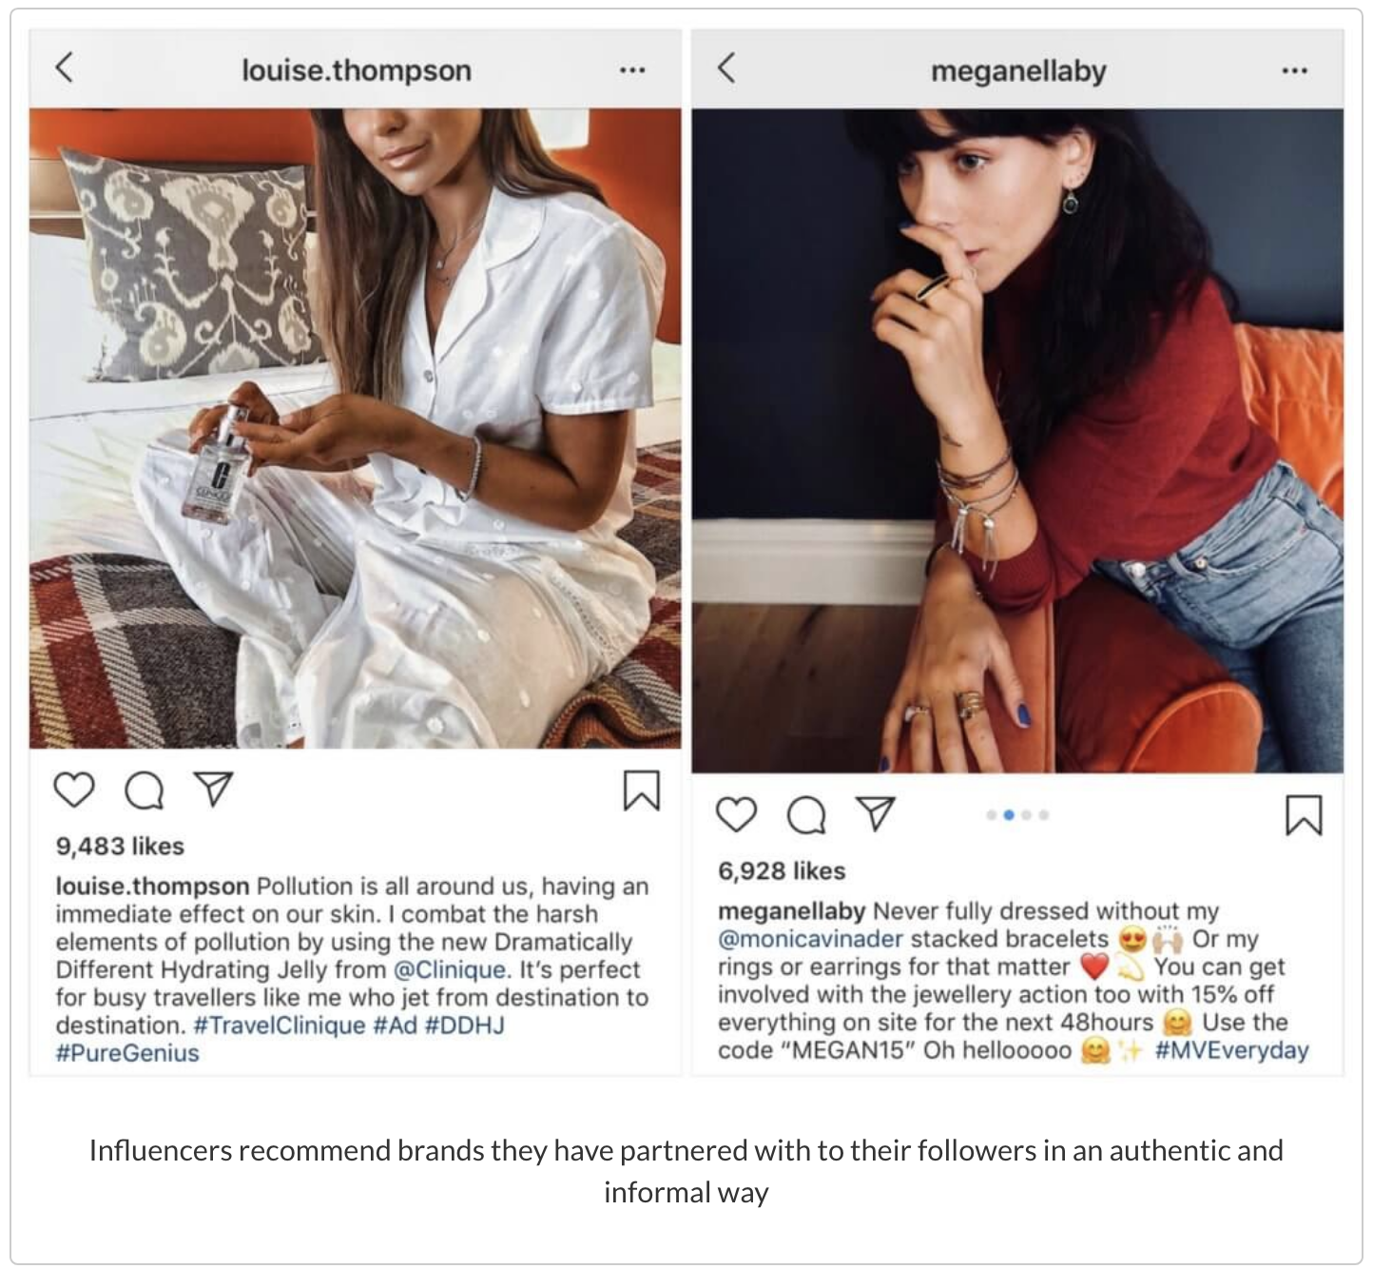Open the more options menu for meganellaby
1373x1288 pixels.
[x=1293, y=70]
